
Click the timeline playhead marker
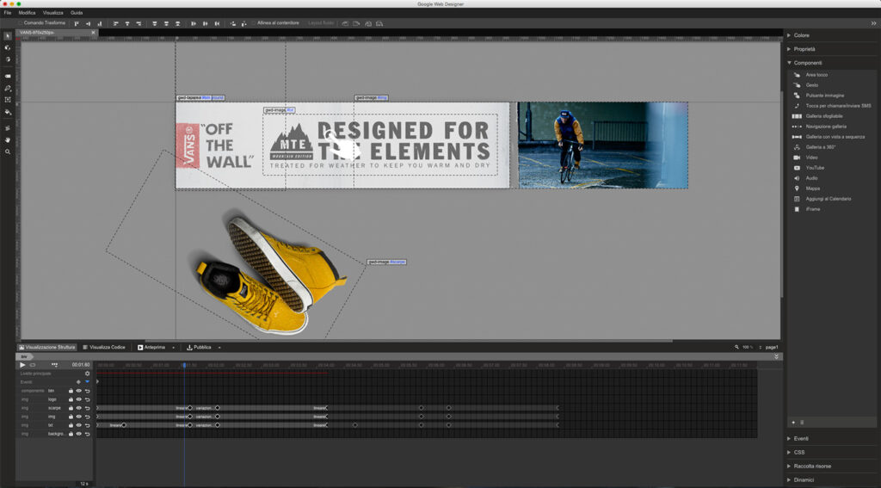(x=184, y=365)
